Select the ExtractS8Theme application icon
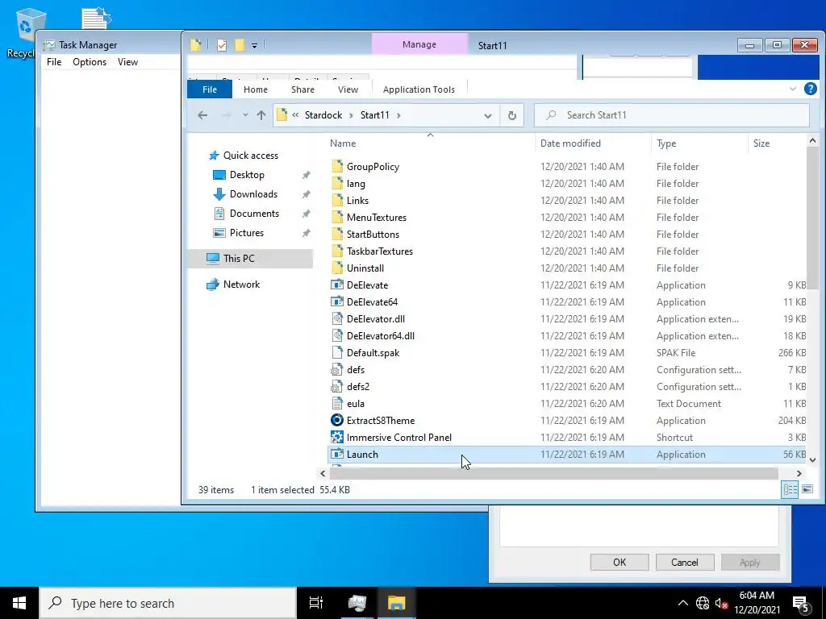The height and width of the screenshot is (619, 826). coord(337,420)
